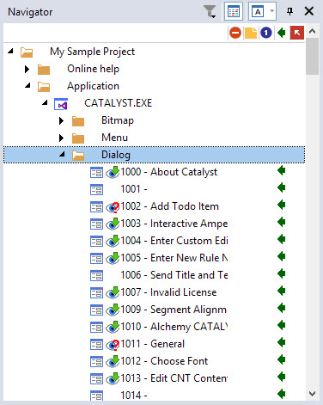The image size is (323, 405).
Task: Expand the Online help folder
Action: [x=27, y=69]
